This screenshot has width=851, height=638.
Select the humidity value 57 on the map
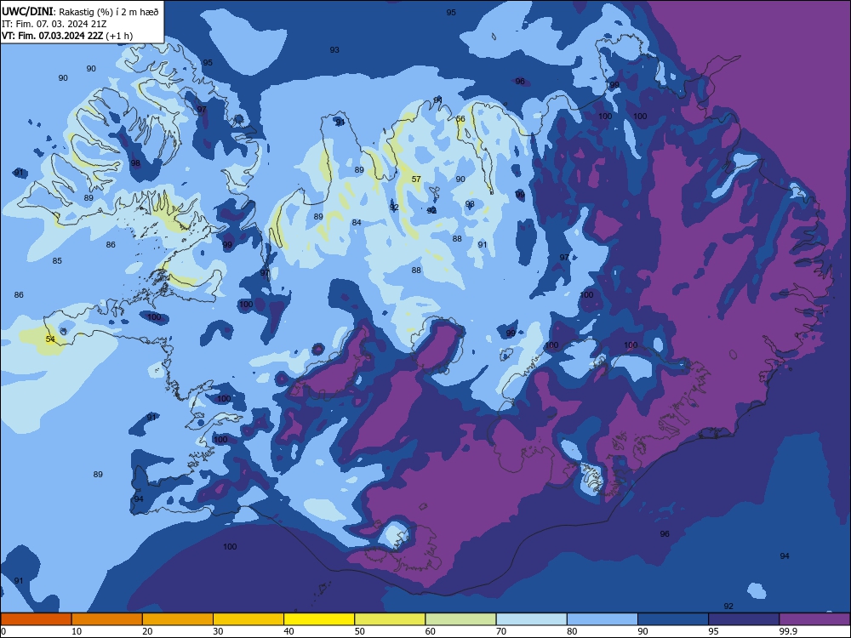(416, 179)
